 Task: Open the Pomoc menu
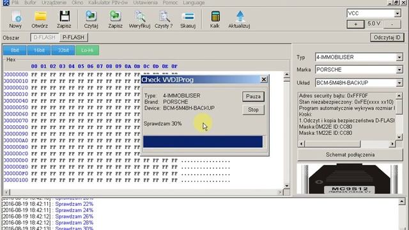point(170,3)
